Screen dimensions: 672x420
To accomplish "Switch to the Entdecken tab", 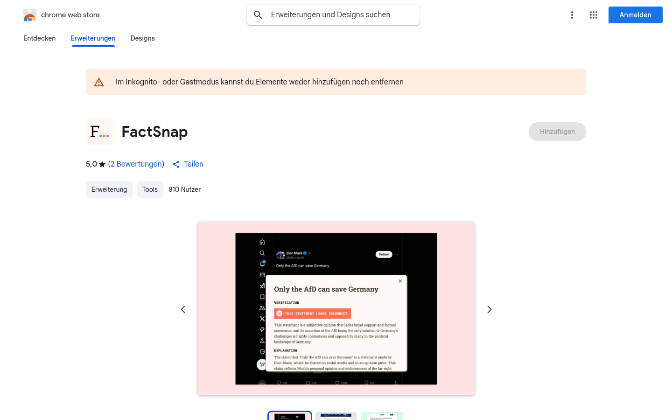I will click(40, 38).
